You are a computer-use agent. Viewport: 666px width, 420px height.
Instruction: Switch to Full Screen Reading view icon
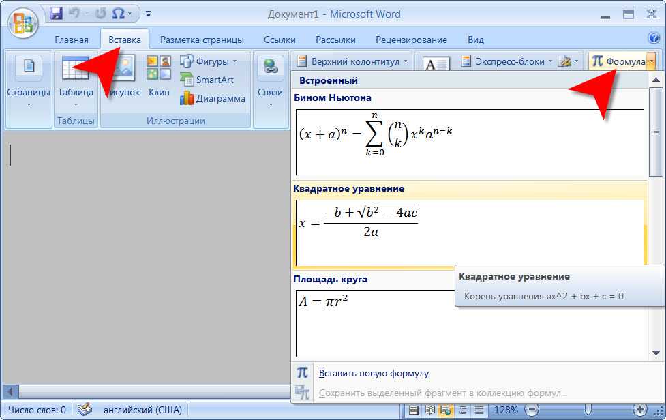point(430,410)
